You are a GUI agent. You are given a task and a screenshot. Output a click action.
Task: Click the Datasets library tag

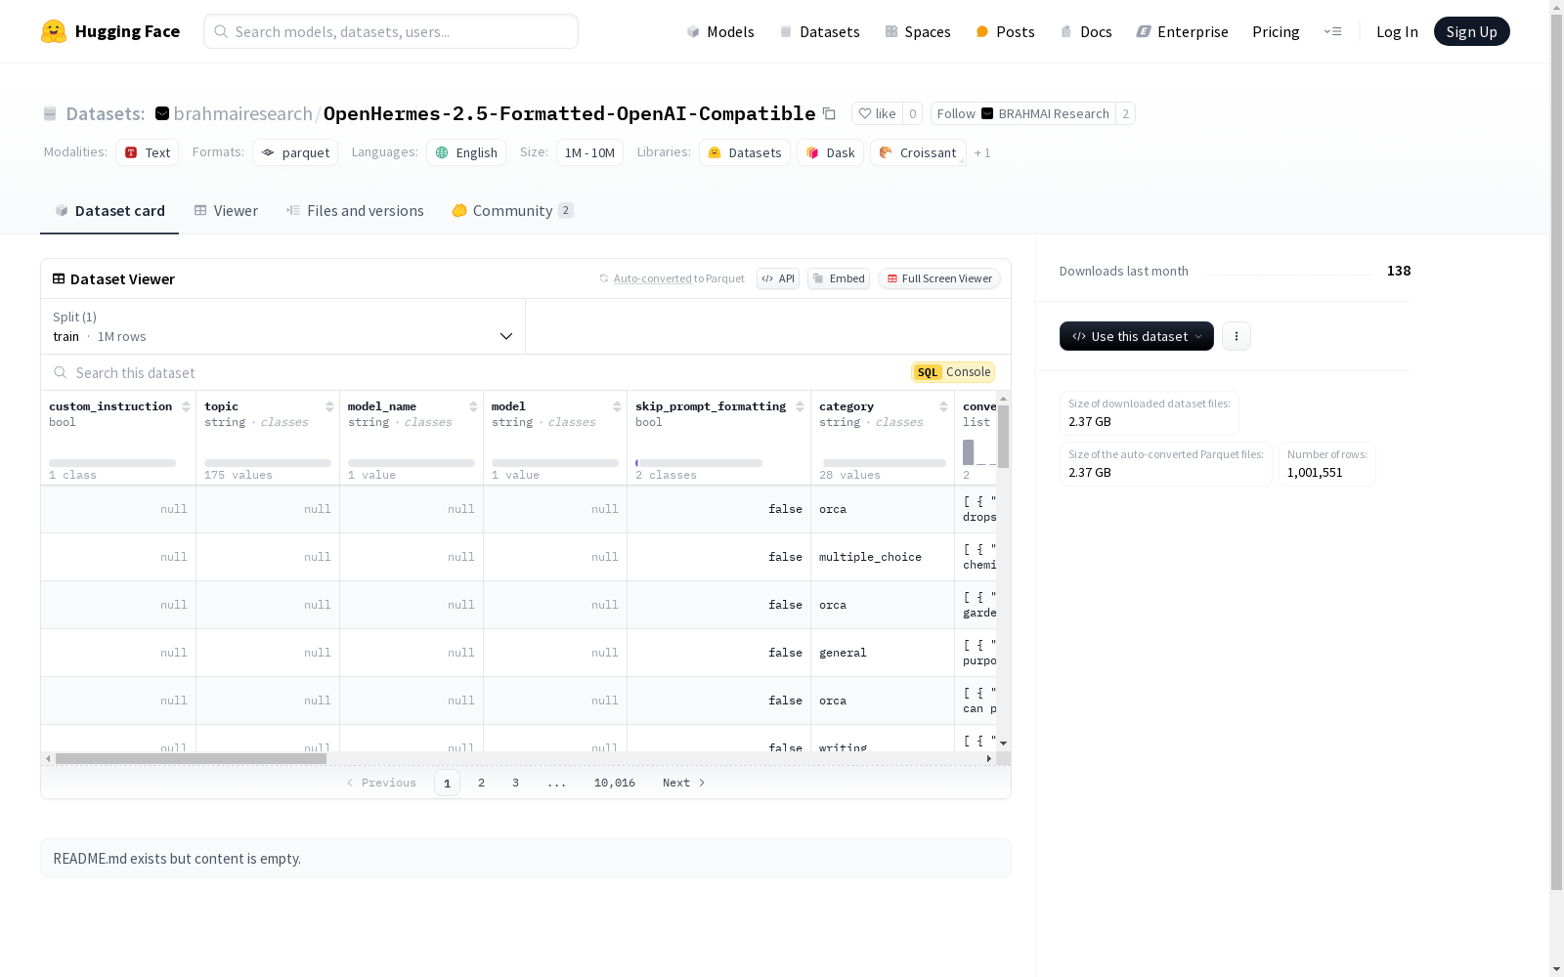pyautogui.click(x=745, y=152)
